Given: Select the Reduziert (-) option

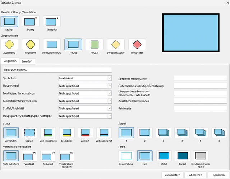Looking at the screenshot, I should 48,156.
